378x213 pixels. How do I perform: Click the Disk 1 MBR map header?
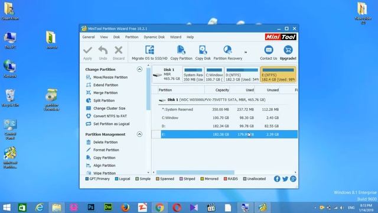167,75
